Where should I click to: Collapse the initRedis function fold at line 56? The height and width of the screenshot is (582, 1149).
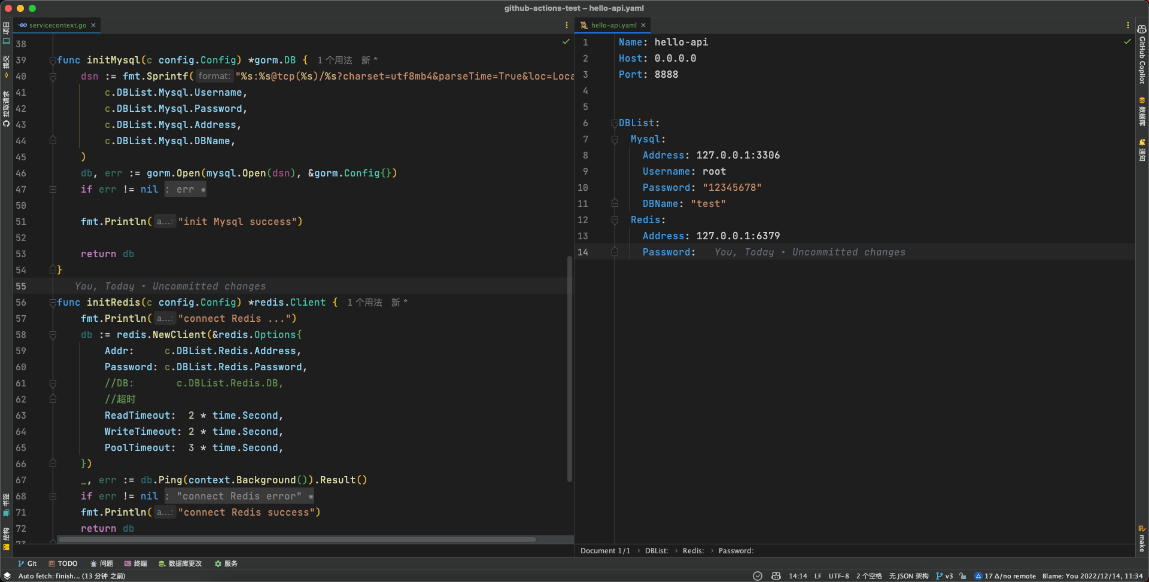(x=53, y=303)
